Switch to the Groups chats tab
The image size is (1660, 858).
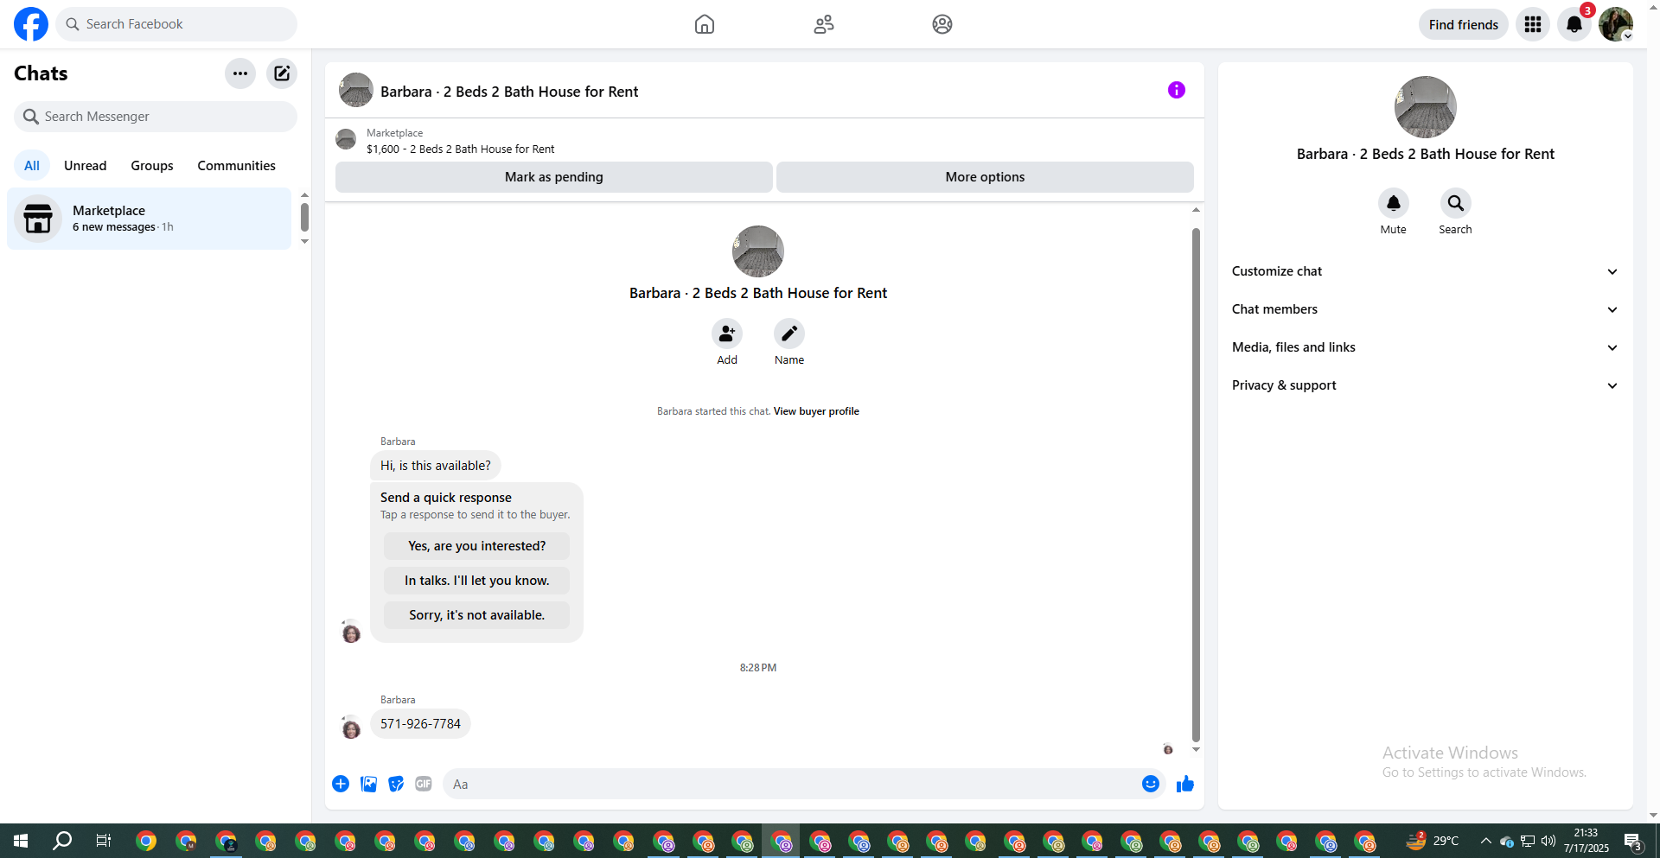click(x=152, y=166)
